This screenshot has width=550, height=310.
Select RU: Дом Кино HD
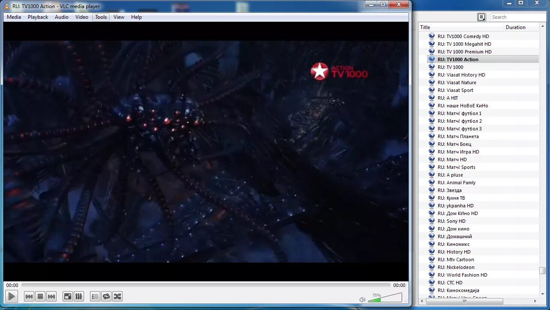click(x=457, y=213)
